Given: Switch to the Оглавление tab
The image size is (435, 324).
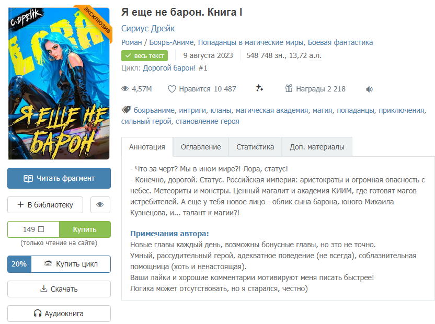Looking at the screenshot, I should click(x=201, y=147).
